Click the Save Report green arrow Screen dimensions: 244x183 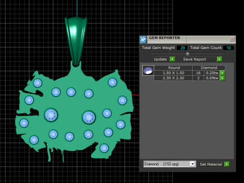click(x=220, y=59)
